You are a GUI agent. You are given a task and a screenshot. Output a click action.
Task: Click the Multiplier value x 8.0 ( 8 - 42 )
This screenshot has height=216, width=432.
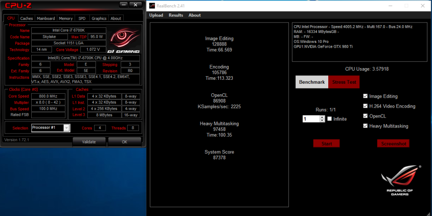pos(48,102)
